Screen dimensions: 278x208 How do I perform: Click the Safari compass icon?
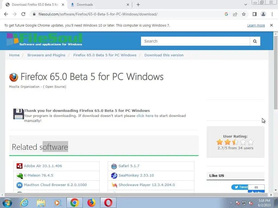point(114,166)
